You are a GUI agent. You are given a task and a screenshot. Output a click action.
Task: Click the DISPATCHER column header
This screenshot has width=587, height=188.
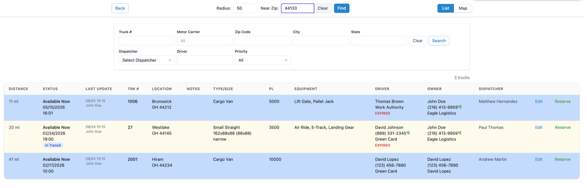pos(491,89)
